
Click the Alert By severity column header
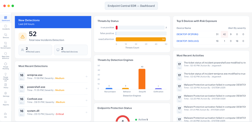pyautogui.click(x=237, y=28)
